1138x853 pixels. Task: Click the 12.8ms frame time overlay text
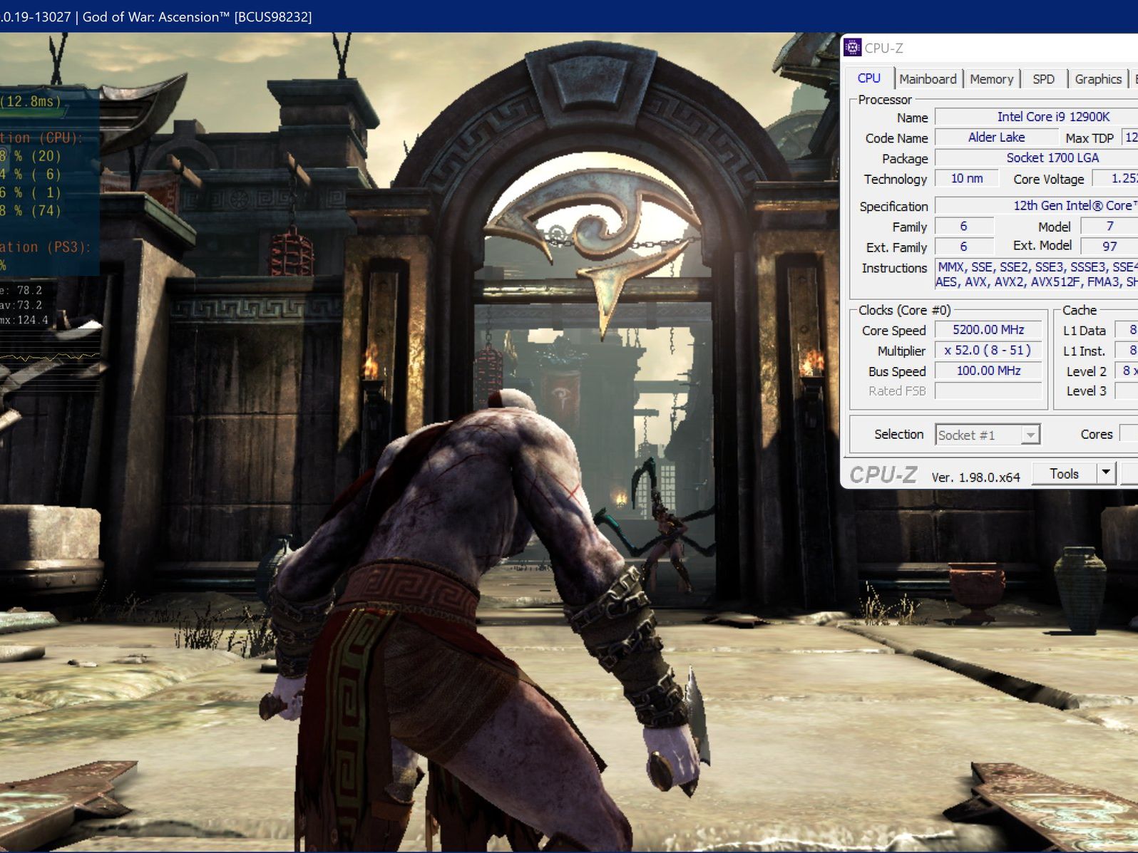point(31,101)
